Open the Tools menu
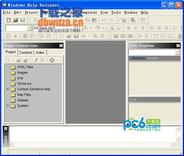 click(116, 12)
